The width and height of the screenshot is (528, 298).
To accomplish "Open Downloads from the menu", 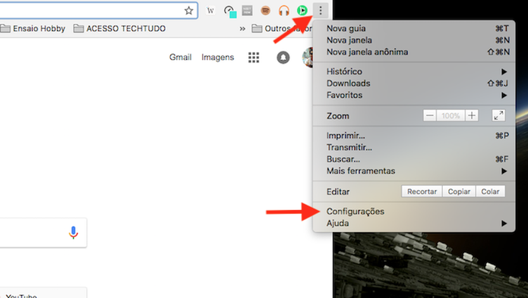I will [x=414, y=83].
